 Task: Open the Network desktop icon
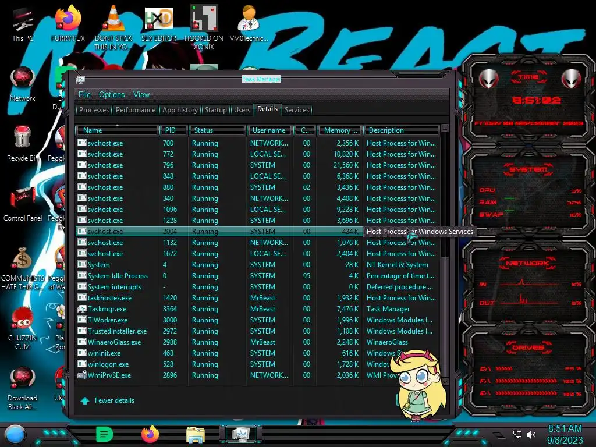click(23, 84)
